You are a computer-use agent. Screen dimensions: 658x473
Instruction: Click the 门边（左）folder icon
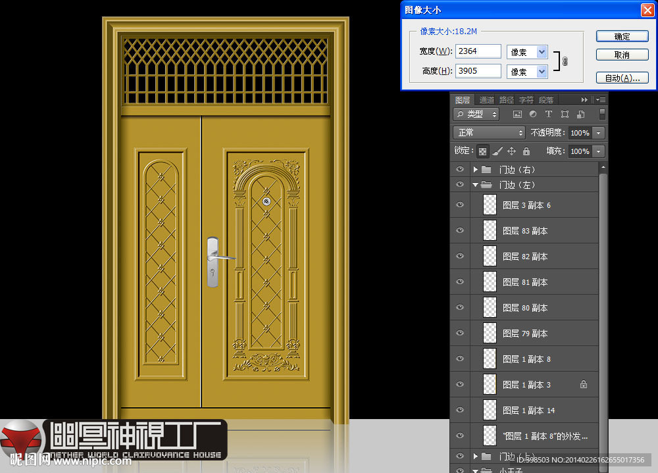coord(486,185)
